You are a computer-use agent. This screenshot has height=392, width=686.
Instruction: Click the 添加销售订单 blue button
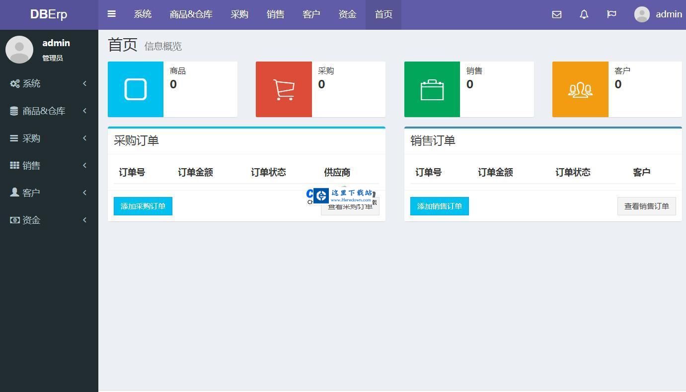click(x=439, y=206)
